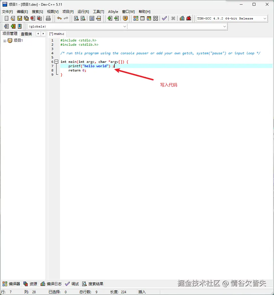Click the gray X Stop Execution icon
The height and width of the screenshot is (295, 274).
coord(173,18)
